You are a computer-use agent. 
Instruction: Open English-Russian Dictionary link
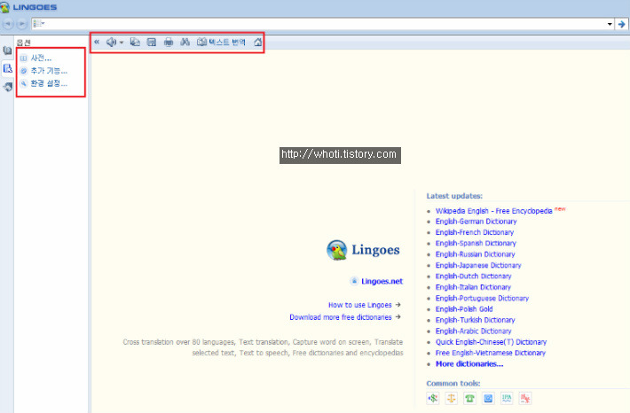476,254
